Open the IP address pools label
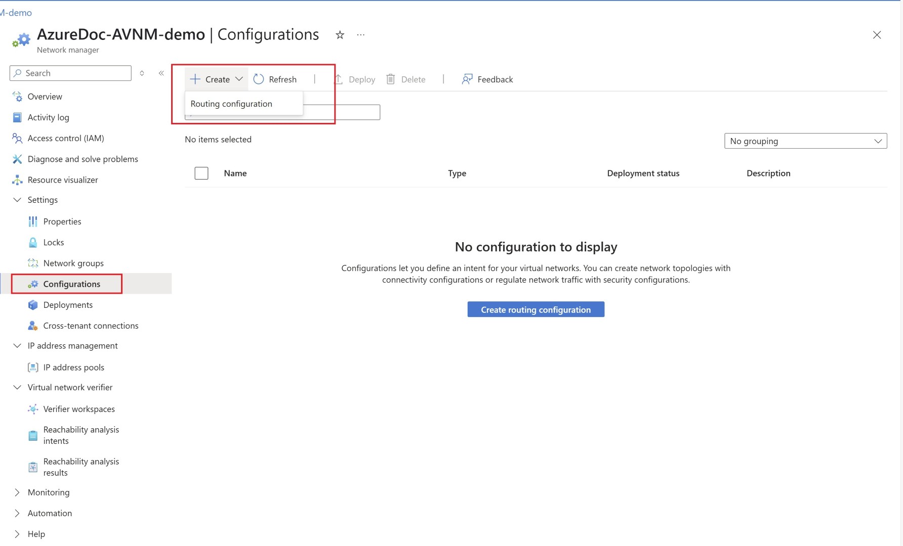This screenshot has width=903, height=546. coord(74,368)
